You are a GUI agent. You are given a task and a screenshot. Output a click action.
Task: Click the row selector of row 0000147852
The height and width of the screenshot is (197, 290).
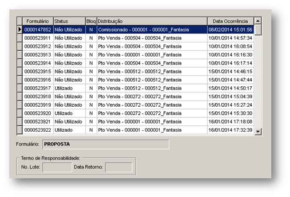[x=20, y=30]
